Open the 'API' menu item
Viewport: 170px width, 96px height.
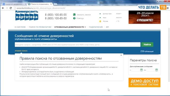tap(107, 27)
